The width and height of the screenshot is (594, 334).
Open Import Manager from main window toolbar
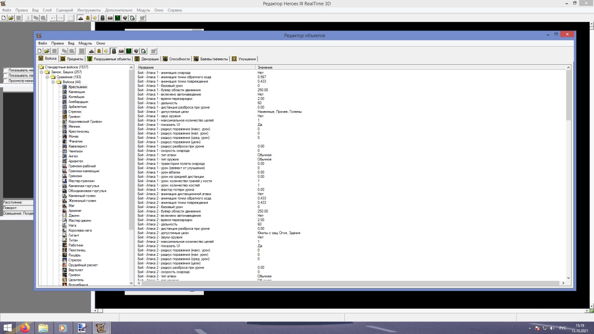(132, 18)
